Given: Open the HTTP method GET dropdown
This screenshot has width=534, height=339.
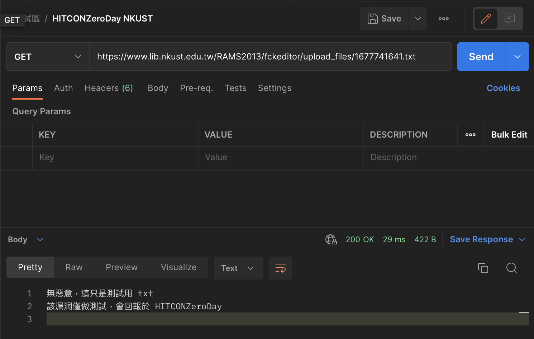Looking at the screenshot, I should tap(48, 57).
